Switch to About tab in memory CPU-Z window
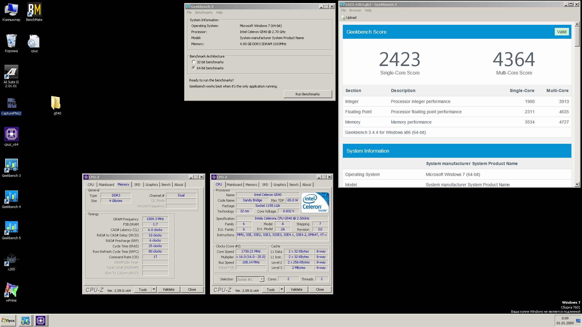582x327 pixels. [x=179, y=185]
